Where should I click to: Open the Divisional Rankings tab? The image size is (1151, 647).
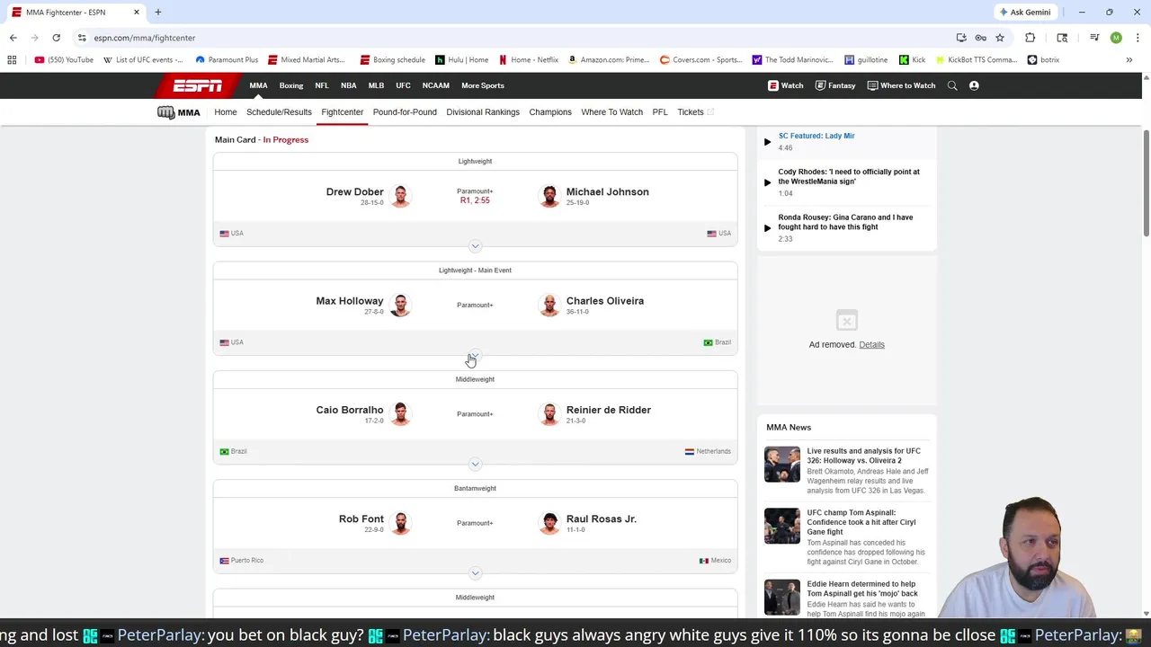pos(483,112)
